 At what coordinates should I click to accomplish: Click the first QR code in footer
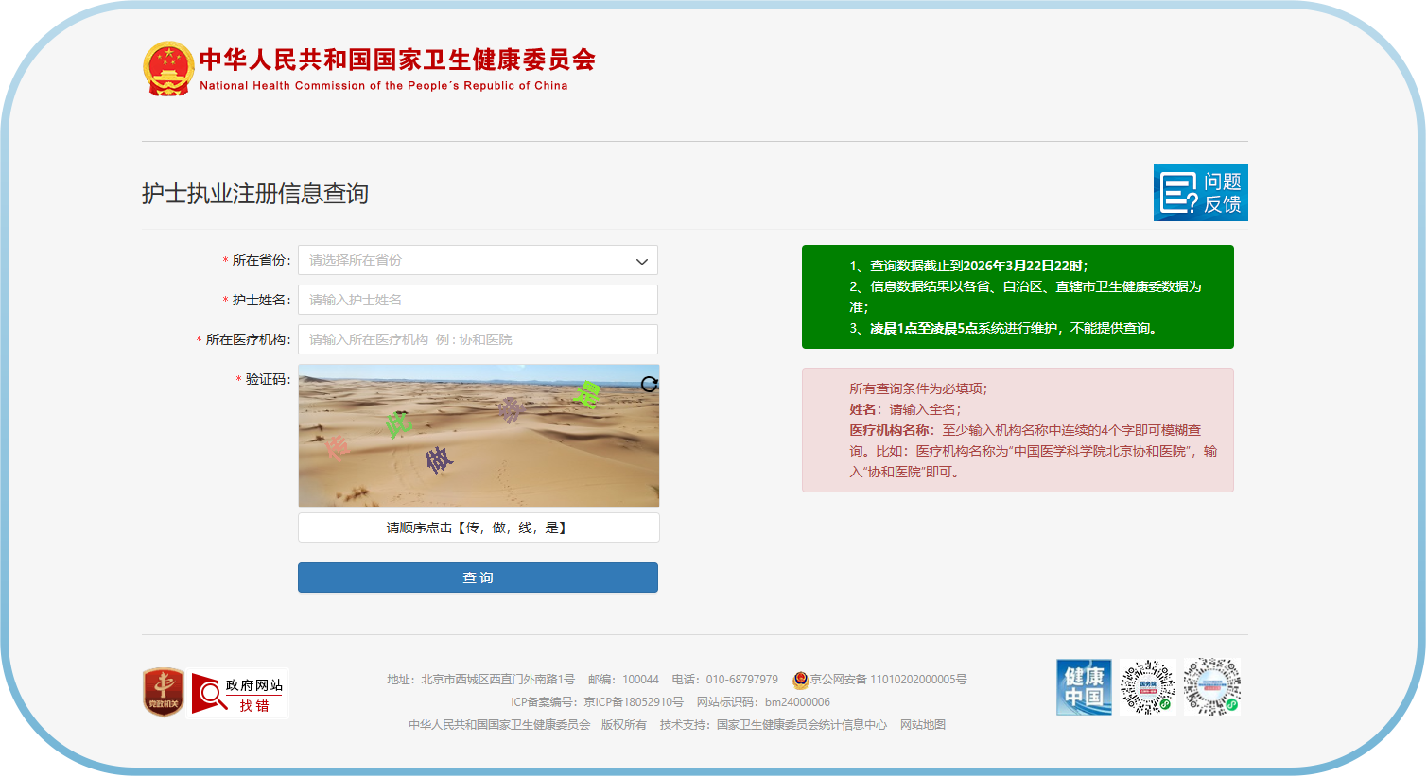pos(1147,687)
